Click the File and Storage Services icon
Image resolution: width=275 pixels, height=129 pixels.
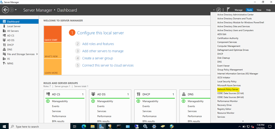click(5, 54)
